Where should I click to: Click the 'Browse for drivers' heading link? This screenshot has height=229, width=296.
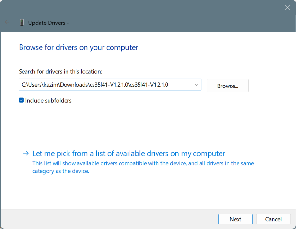point(78,47)
